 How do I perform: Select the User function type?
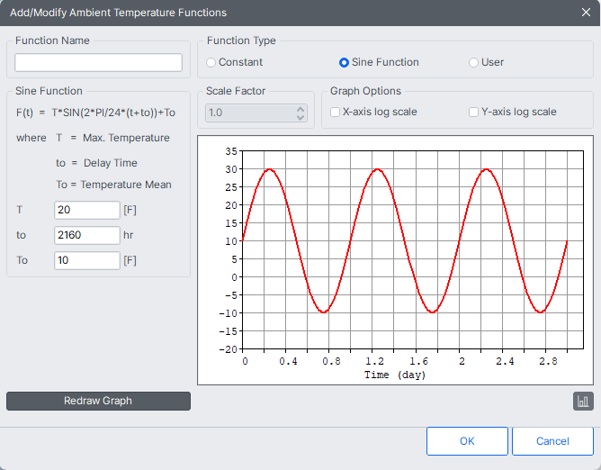tap(474, 62)
